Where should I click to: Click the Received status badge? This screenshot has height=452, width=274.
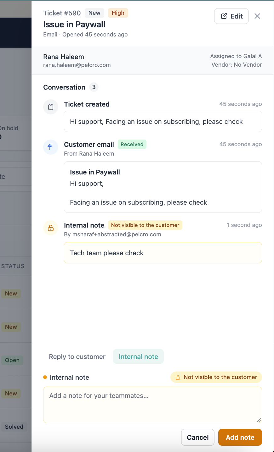132,144
